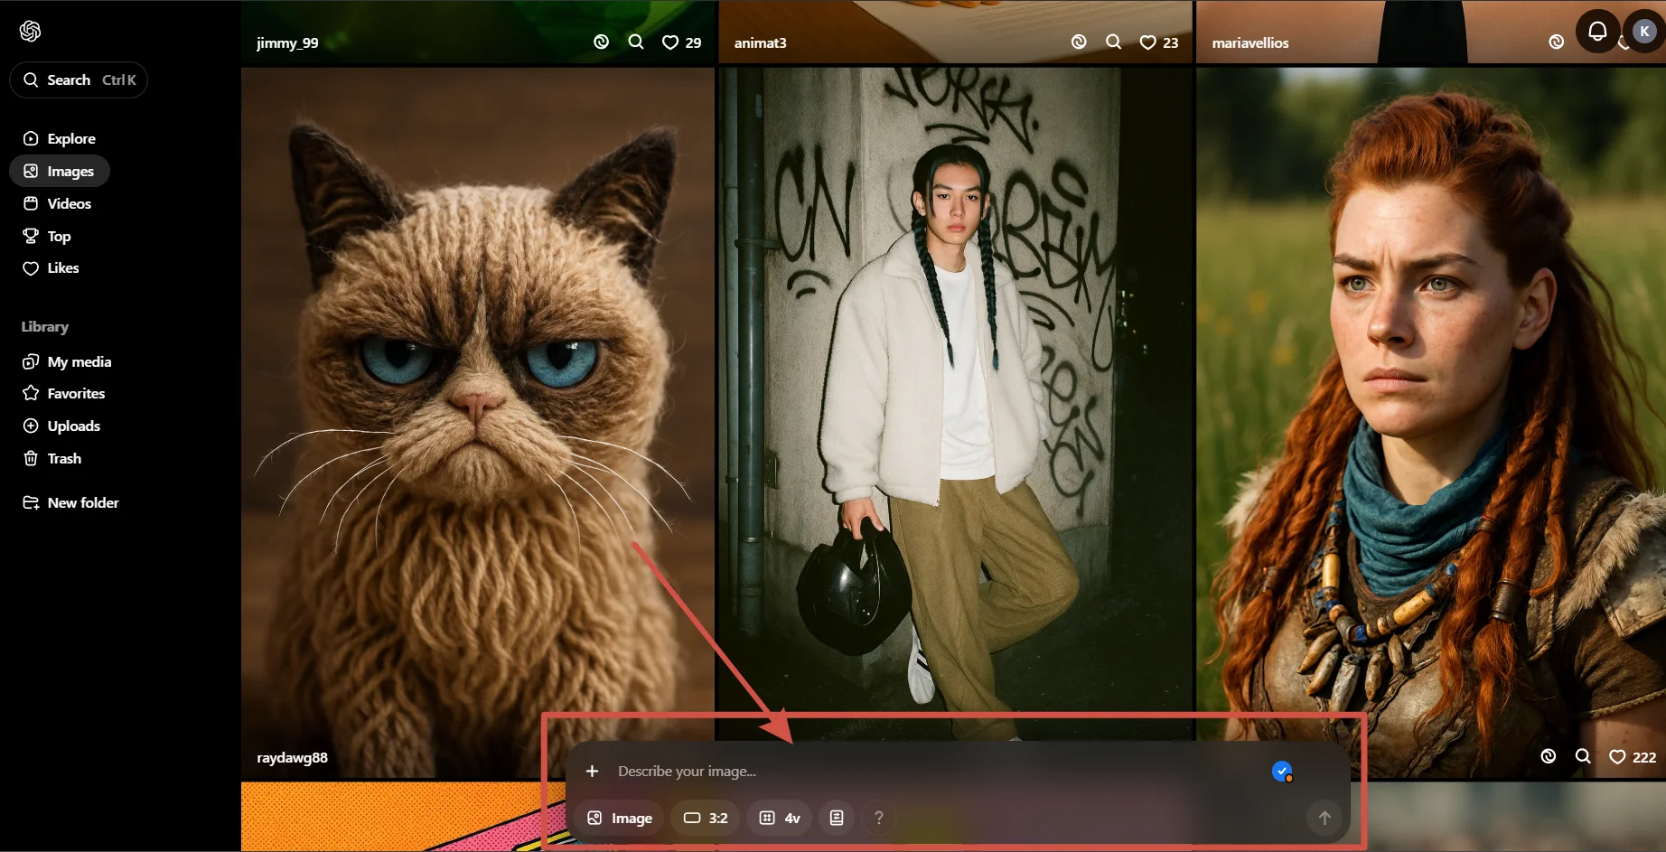Screen dimensions: 1666x852
Task: Open the Search box in the sidebar
Action: [x=79, y=80]
